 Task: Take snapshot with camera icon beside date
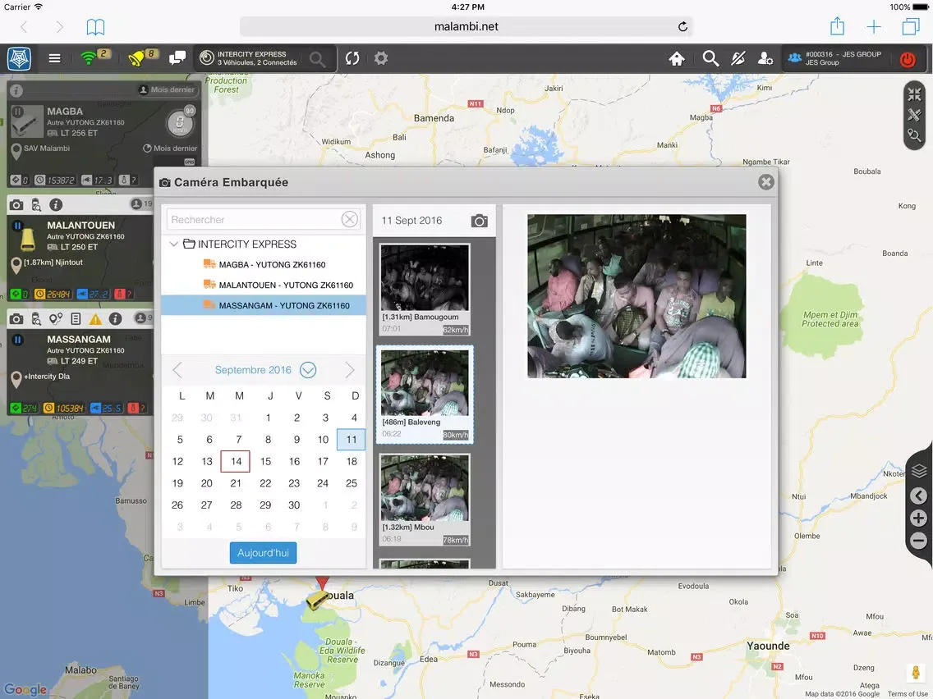pos(479,221)
